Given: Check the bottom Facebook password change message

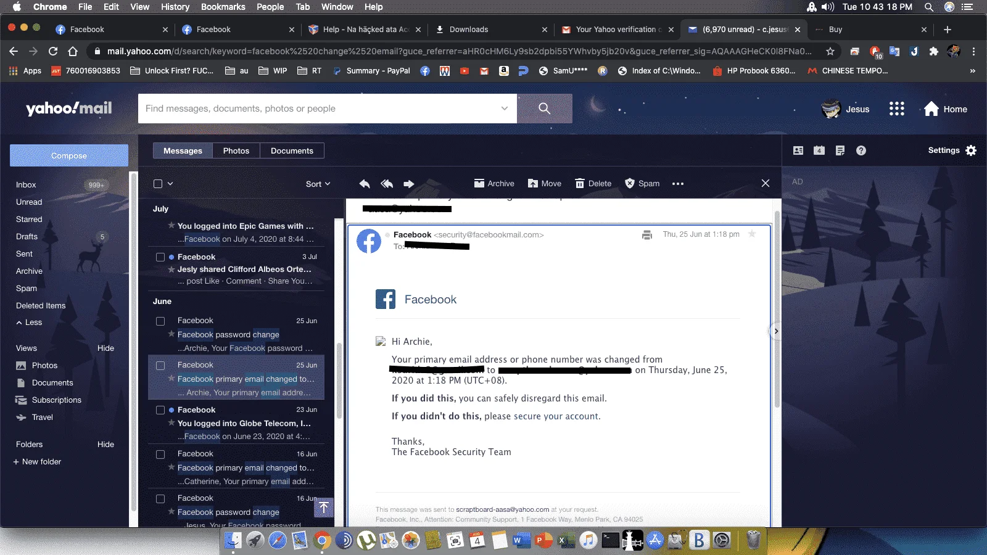Looking at the screenshot, I should coord(160,499).
